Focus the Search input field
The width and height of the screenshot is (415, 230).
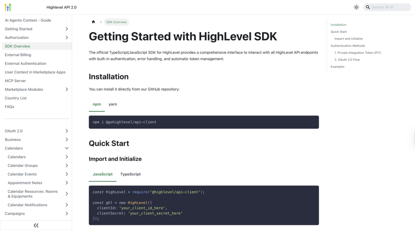point(387,7)
